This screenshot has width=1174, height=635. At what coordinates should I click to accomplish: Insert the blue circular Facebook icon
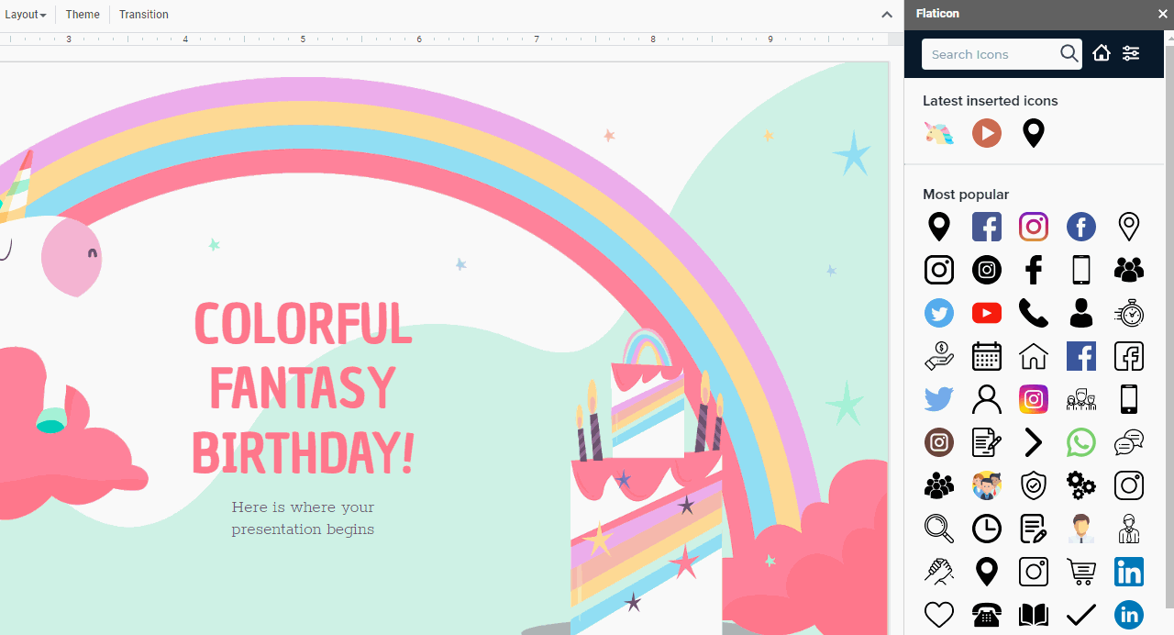pyautogui.click(x=1081, y=227)
